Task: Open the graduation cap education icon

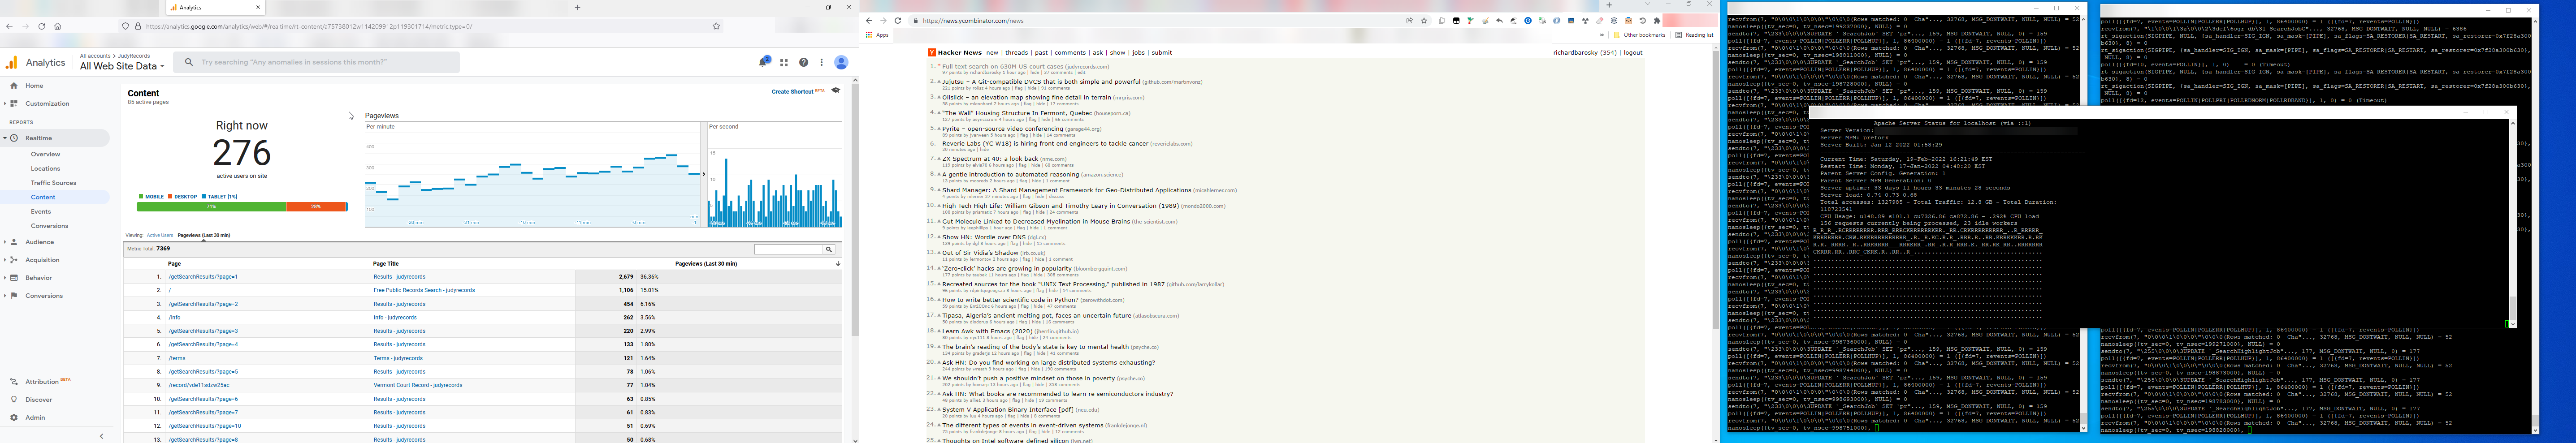Action: click(x=836, y=91)
